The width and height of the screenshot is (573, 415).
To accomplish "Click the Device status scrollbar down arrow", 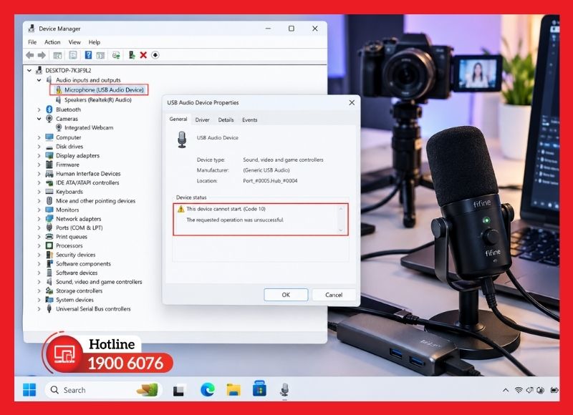I will coord(341,230).
